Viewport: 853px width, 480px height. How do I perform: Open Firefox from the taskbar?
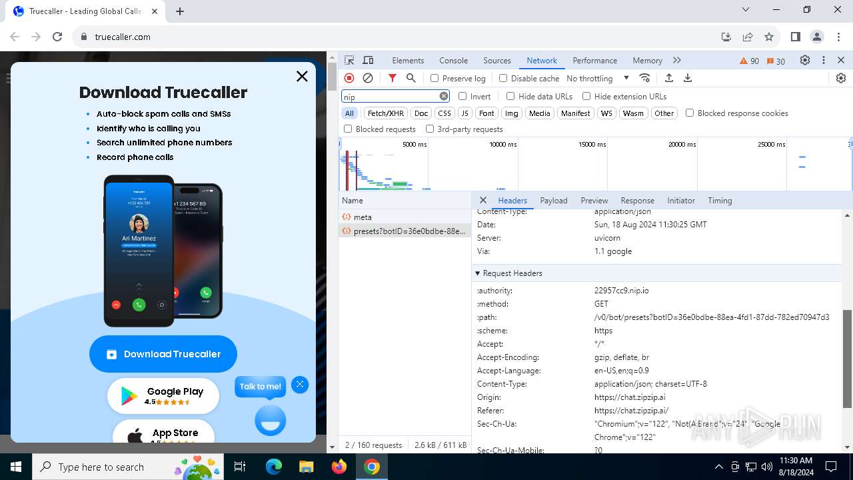click(339, 467)
